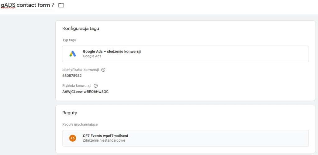
Task: Open help icon next to Etykieta konwersji
Action: (96, 86)
